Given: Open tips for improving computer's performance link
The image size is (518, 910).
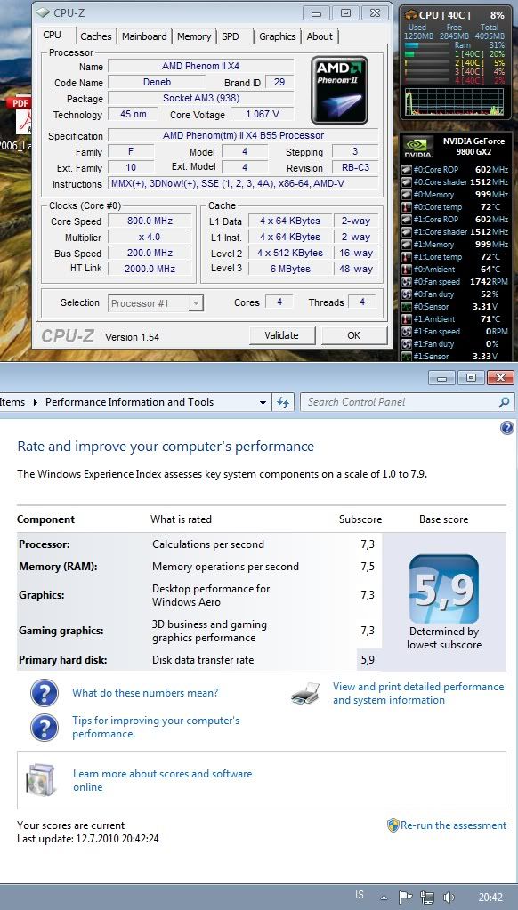Looking at the screenshot, I should [x=156, y=727].
